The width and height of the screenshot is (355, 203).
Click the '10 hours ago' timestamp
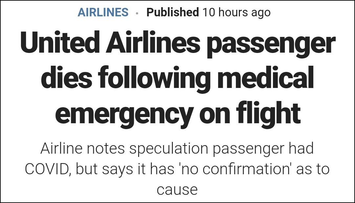[236, 12]
